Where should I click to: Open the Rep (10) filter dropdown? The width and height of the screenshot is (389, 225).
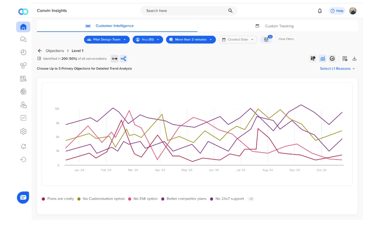(x=147, y=39)
